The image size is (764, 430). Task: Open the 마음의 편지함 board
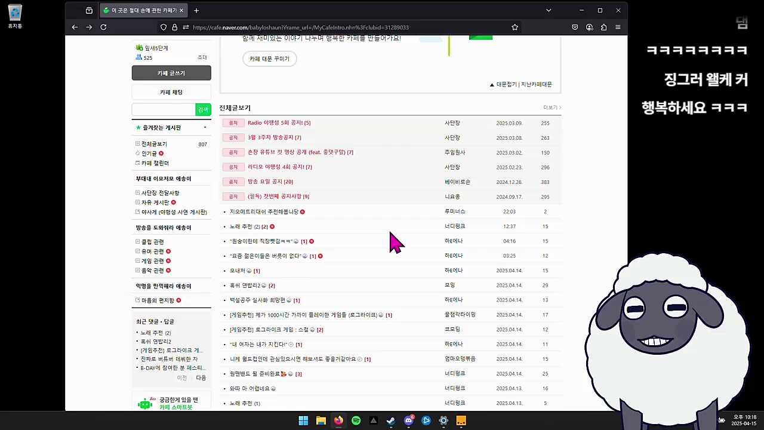click(x=158, y=300)
